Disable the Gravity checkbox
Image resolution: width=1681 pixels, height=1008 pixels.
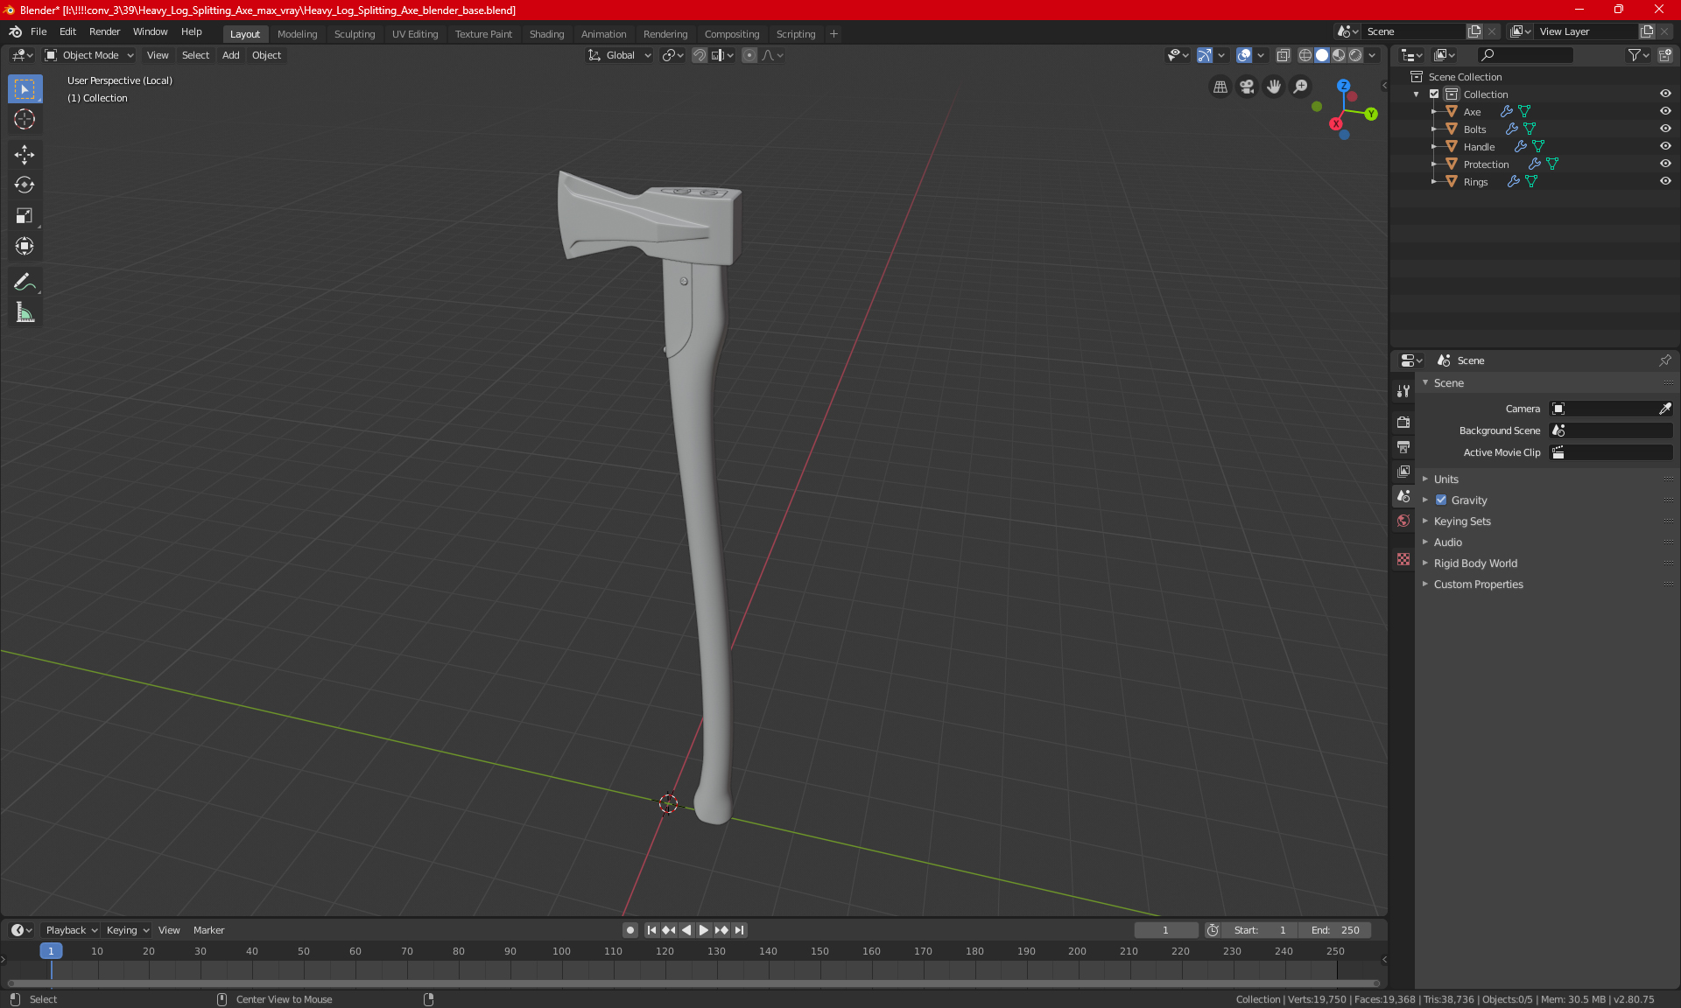[1441, 500]
